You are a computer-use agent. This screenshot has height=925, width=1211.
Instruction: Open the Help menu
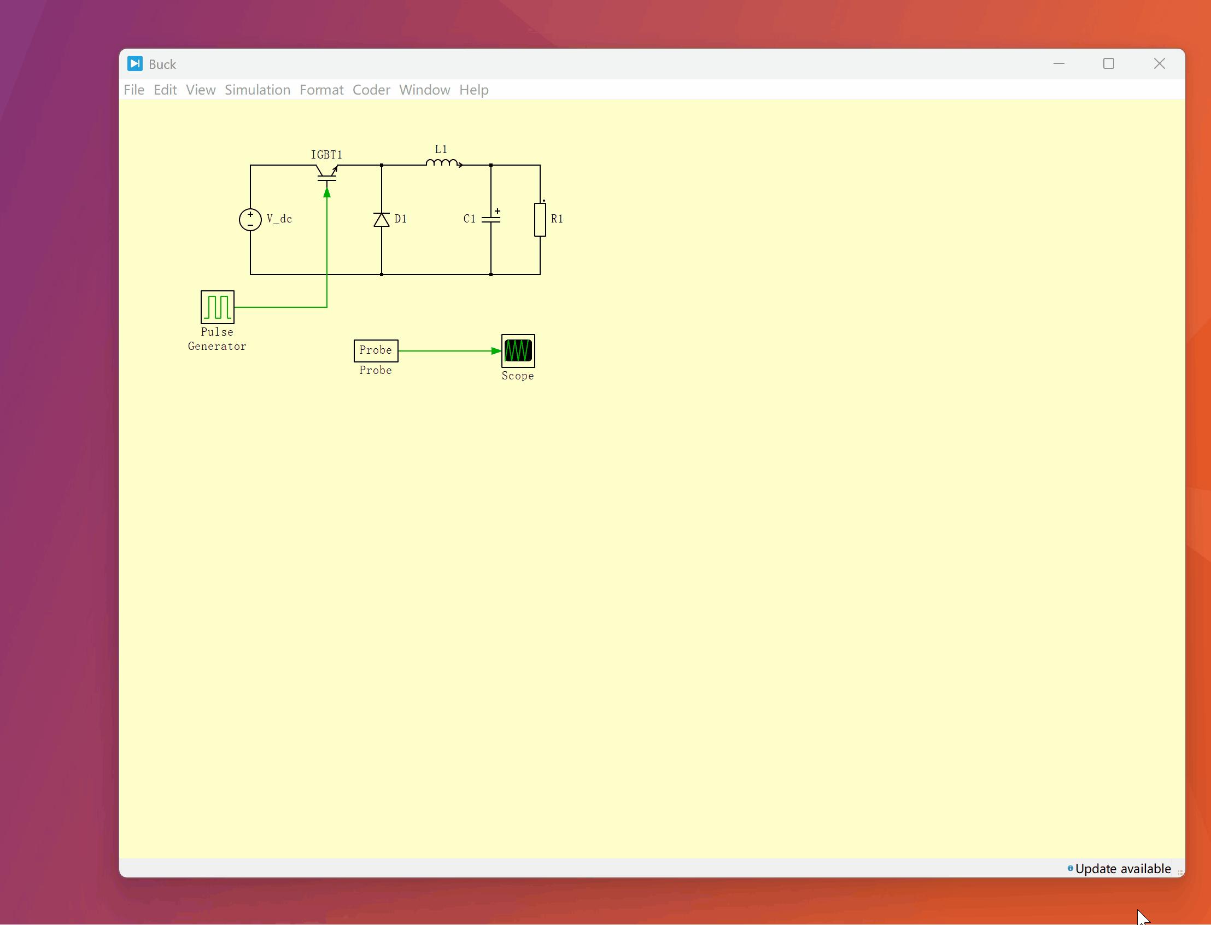[473, 90]
